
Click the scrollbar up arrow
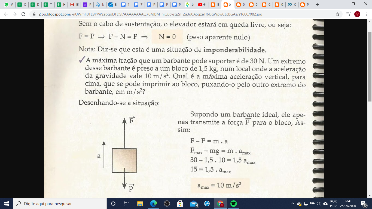click(370, 21)
